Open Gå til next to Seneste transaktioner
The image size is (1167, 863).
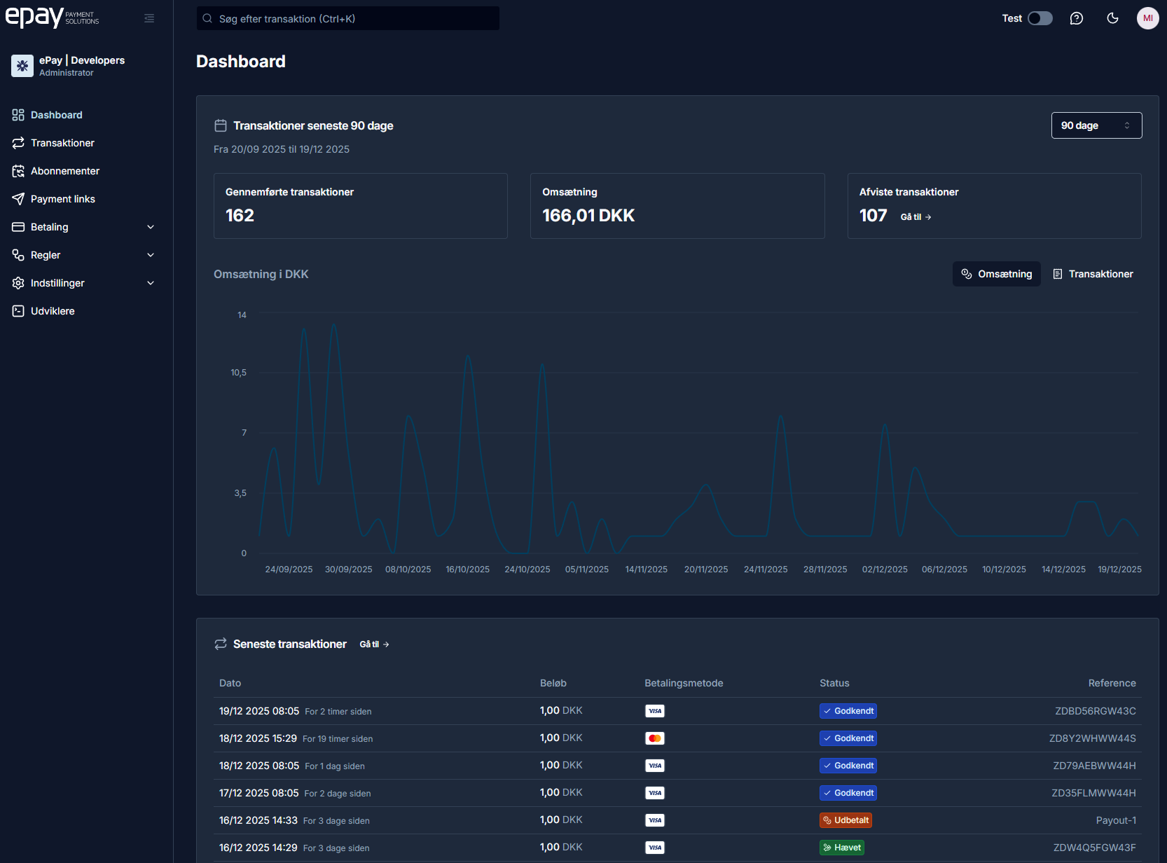[374, 644]
